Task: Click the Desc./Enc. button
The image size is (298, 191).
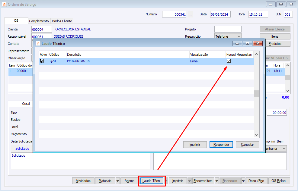Action: point(257,181)
